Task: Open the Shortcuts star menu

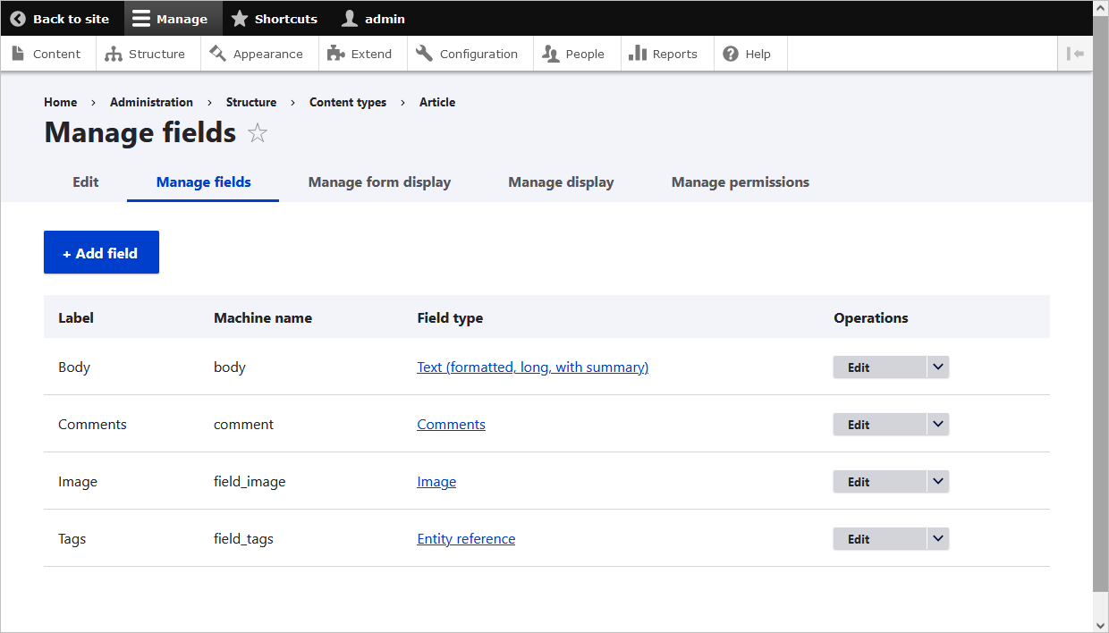Action: [239, 18]
